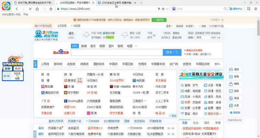260x138 pixels.
Task: Switch to the 2345安全卫士官网 browser tab
Action: (115, 3)
